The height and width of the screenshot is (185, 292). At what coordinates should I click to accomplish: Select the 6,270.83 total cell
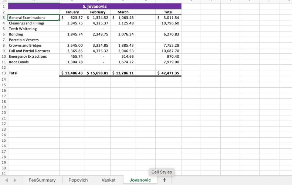168,34
